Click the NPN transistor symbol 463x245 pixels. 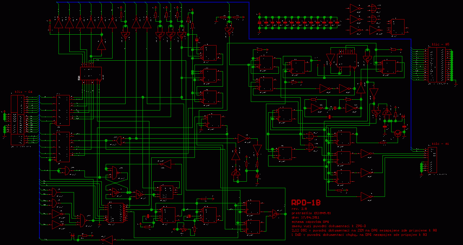pos(398,133)
